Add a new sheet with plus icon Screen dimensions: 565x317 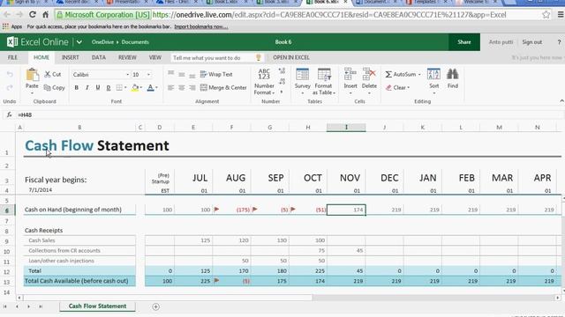155,306
